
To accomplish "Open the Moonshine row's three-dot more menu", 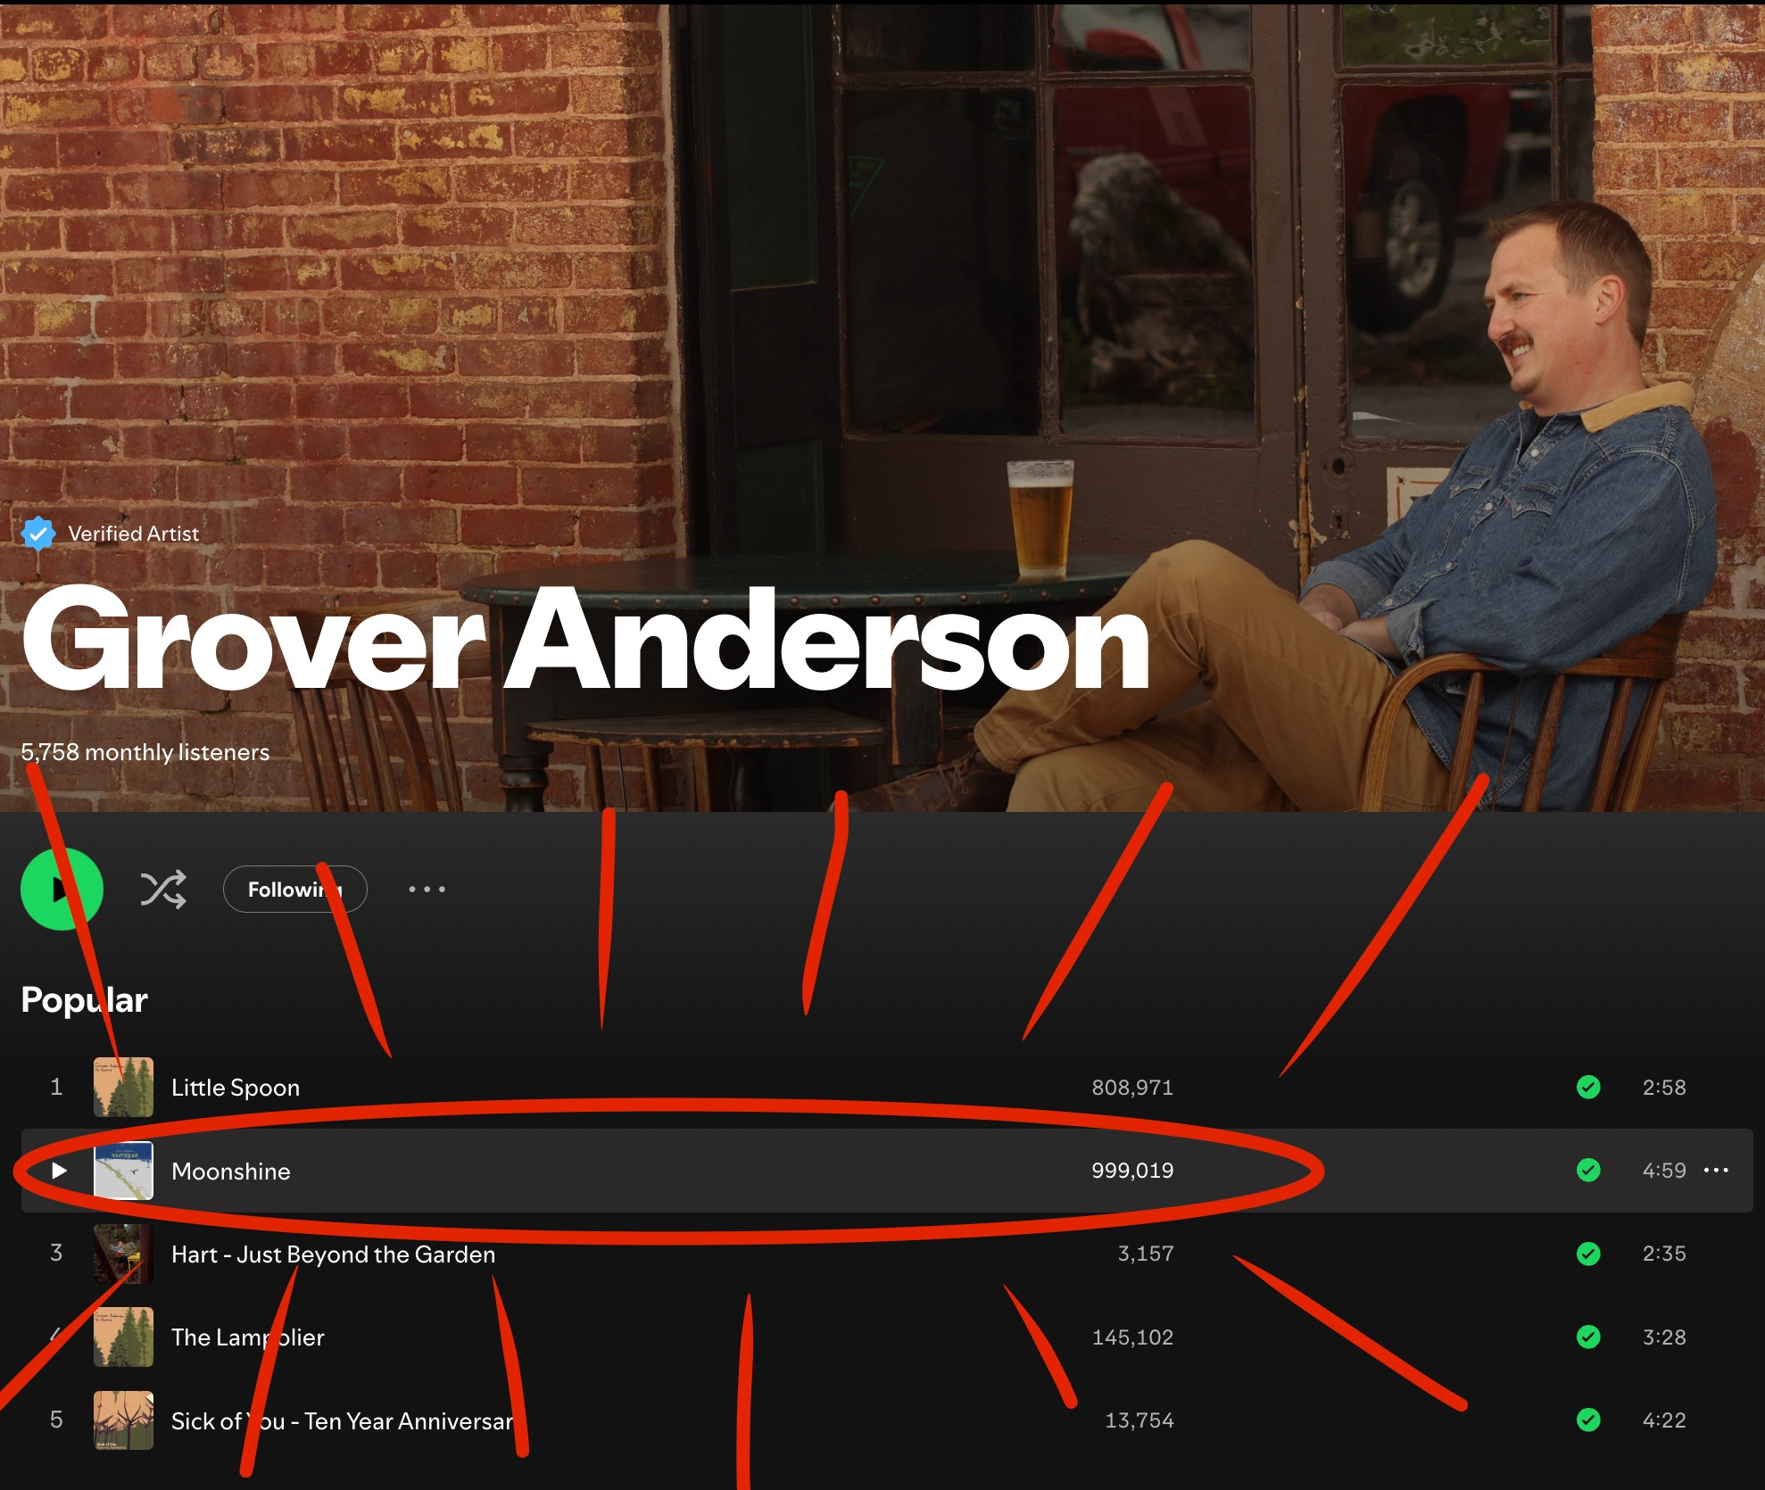I will [1716, 1170].
